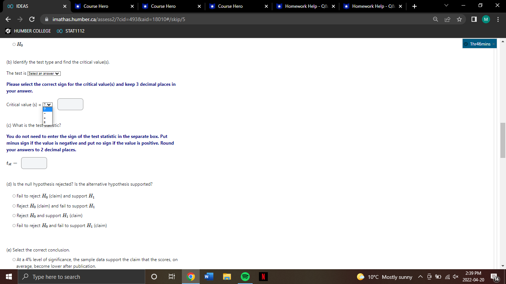Click scrollbar down arrow

pyautogui.click(x=503, y=266)
